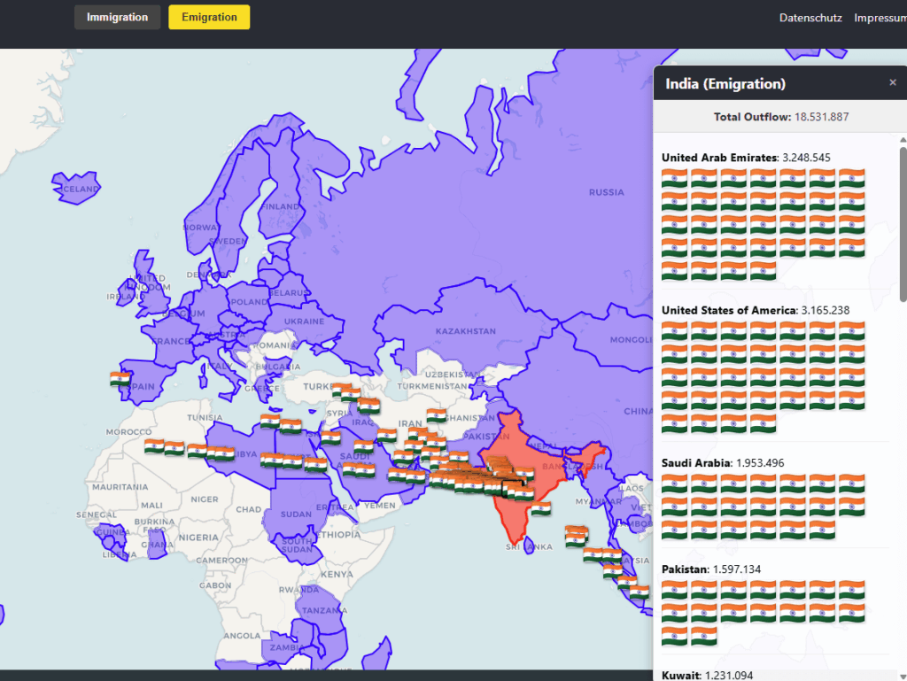Image resolution: width=907 pixels, height=681 pixels.
Task: Toggle the Emigration mode off
Action: [209, 17]
